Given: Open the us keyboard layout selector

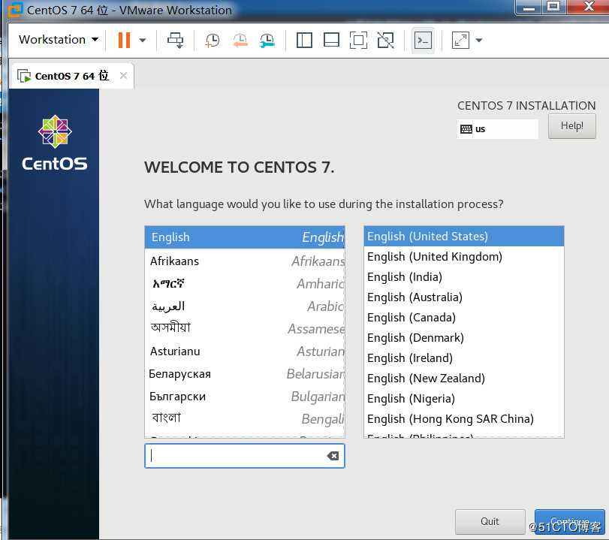Looking at the screenshot, I should tap(497, 129).
